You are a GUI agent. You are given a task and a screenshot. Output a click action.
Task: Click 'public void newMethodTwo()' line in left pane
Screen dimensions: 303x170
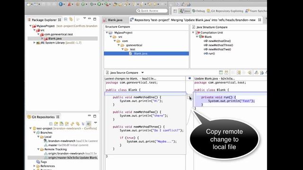[137, 112]
